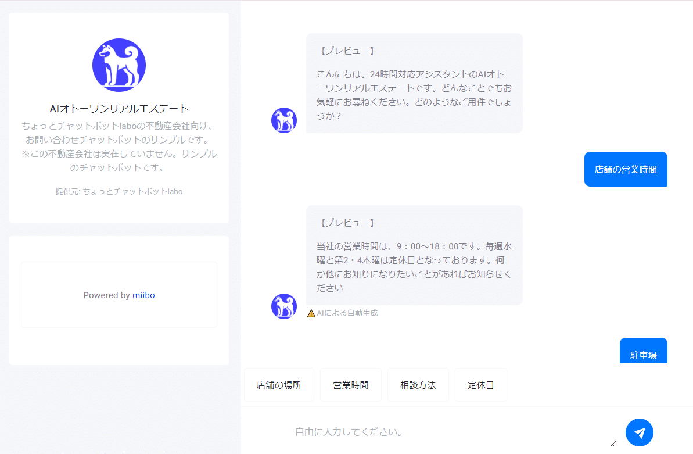The image size is (693, 454).
Task: Click the AIオトーワンリアルエステート title text
Action: tap(119, 108)
